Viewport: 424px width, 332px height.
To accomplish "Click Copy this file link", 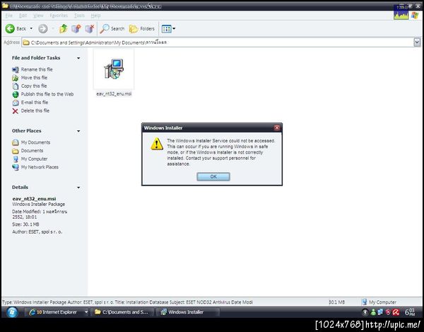I will click(34, 86).
